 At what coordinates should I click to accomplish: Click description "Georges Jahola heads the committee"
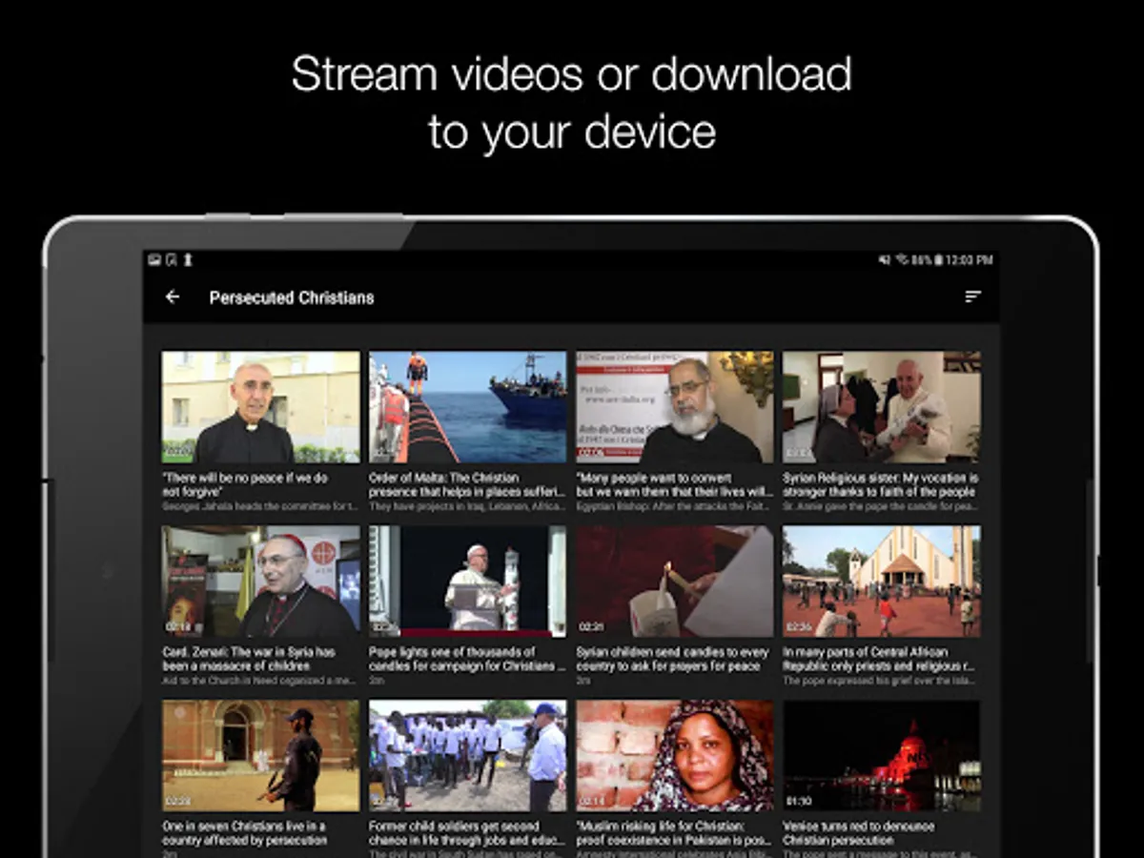[x=259, y=506]
